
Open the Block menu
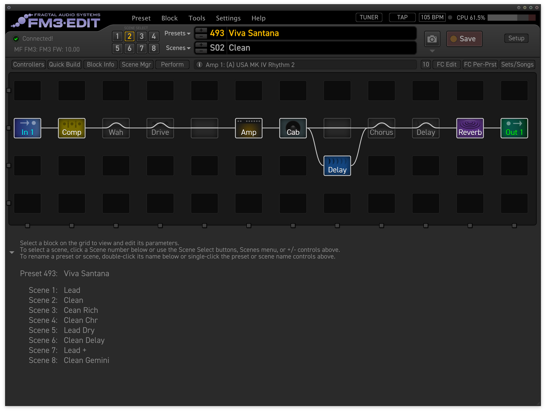tap(169, 18)
